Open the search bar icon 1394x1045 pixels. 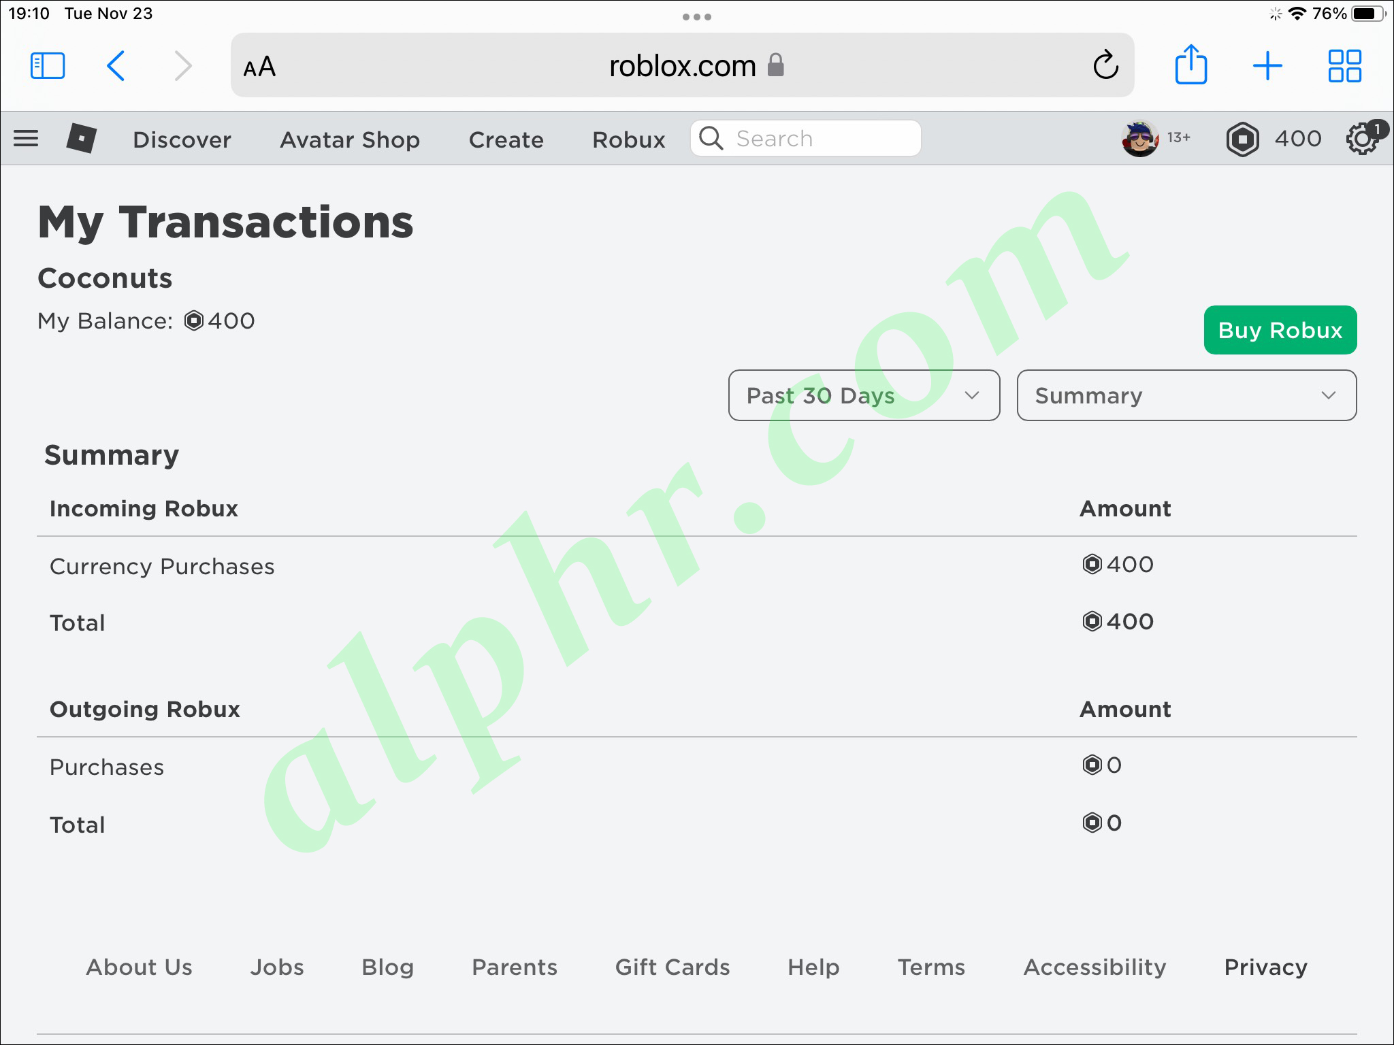tap(713, 138)
